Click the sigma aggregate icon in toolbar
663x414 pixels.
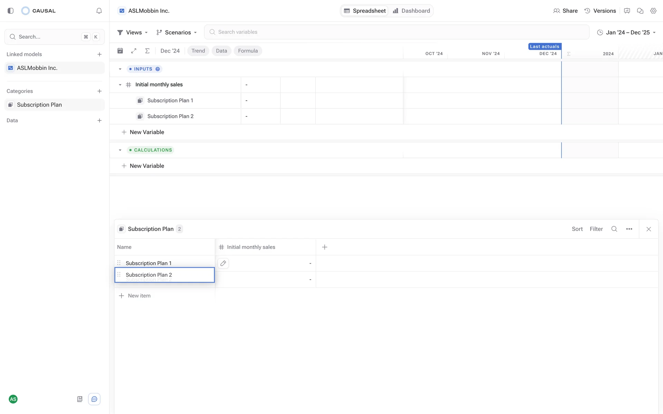[147, 51]
